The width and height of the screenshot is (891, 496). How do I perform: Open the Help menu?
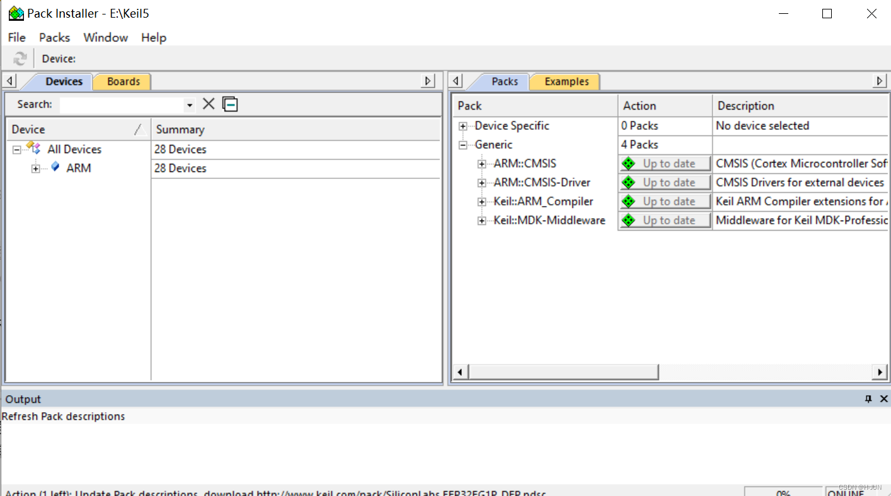pos(154,38)
